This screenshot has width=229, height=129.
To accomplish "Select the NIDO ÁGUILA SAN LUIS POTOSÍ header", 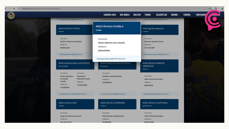I will pyautogui.click(x=75, y=64).
